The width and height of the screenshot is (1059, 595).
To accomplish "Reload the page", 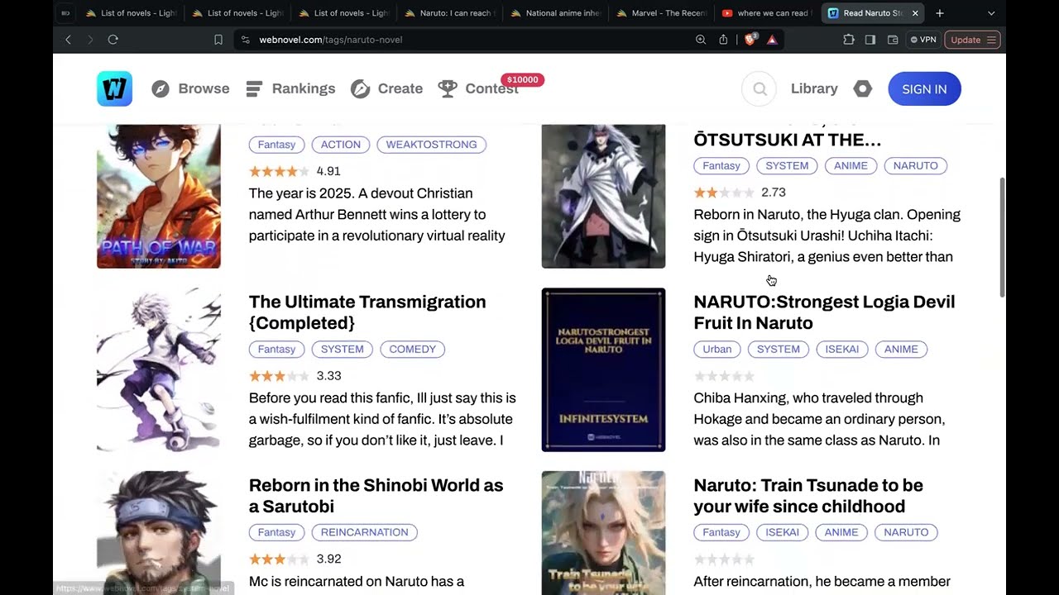I will [x=113, y=40].
